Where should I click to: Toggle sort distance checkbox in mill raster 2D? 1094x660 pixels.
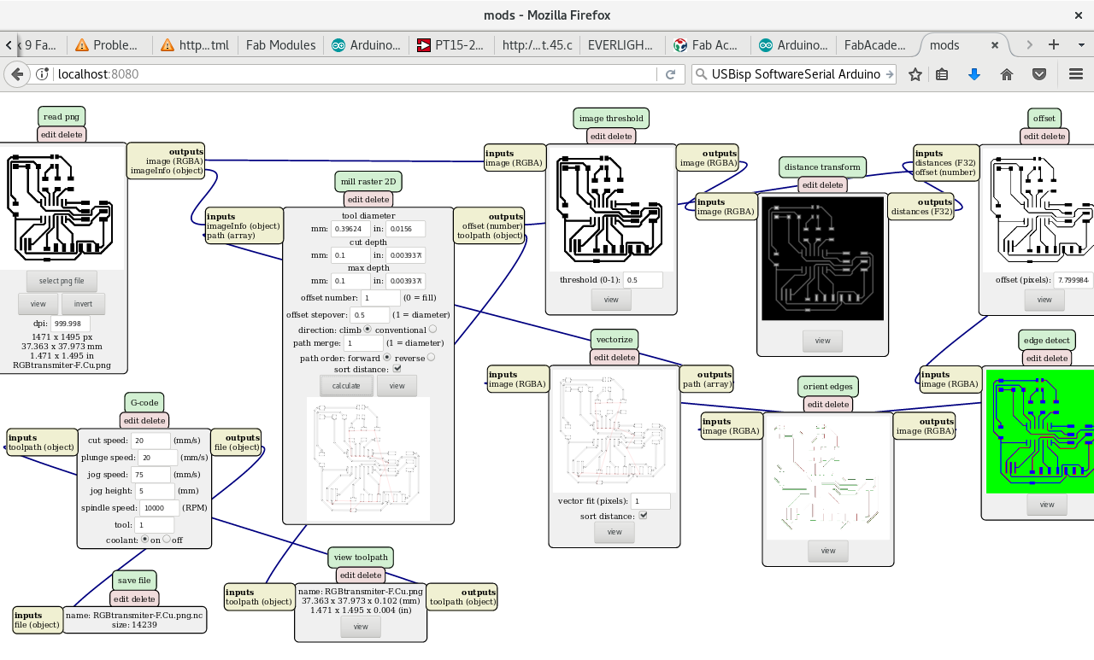pos(397,369)
